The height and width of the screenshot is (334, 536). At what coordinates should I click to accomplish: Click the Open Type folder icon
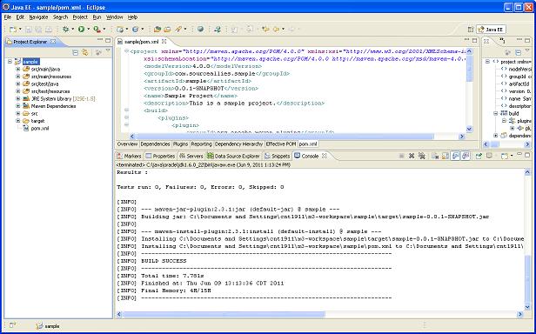157,30
